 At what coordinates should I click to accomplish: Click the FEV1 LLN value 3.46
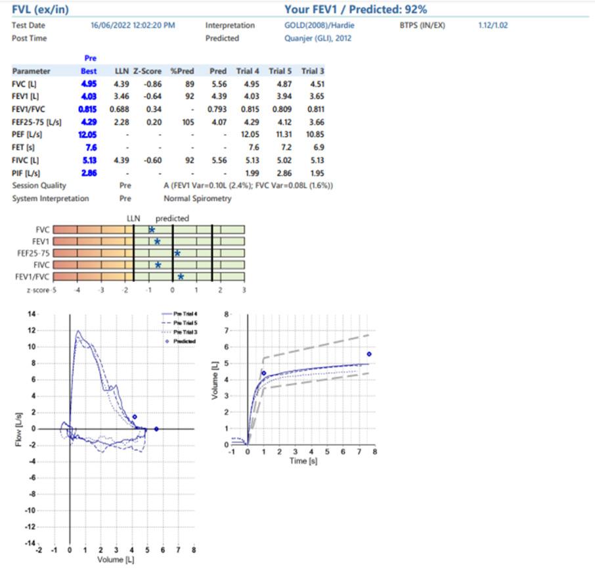121,97
